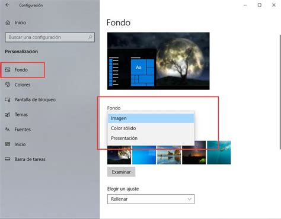The width and height of the screenshot is (281, 219).
Task: Click the search magnifier icon
Action: (90, 37)
